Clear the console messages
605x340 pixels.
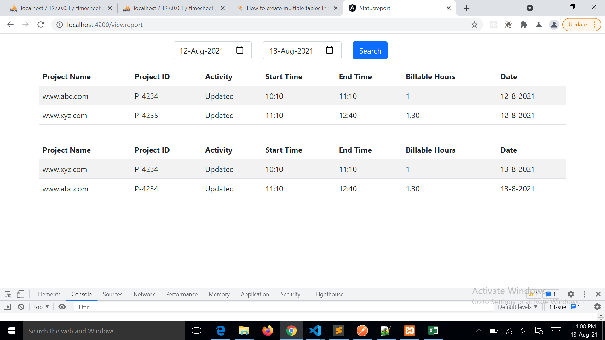point(20,307)
